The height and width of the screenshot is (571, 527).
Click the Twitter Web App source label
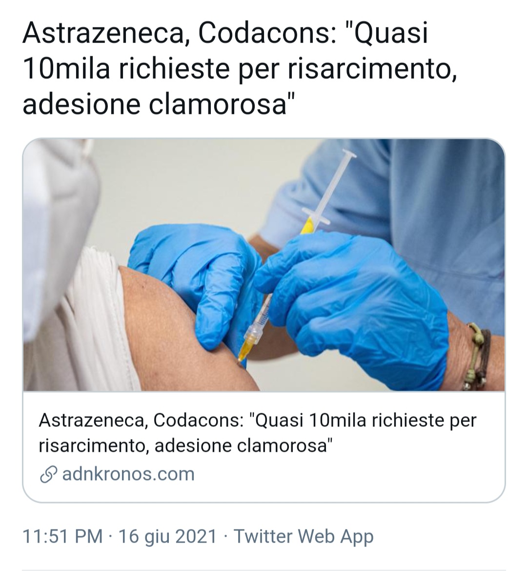click(x=304, y=536)
